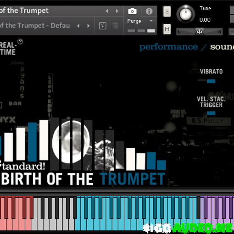The width and height of the screenshot is (234, 234).
Task: Select previous snapshot arrow
Action: tap(78, 26)
